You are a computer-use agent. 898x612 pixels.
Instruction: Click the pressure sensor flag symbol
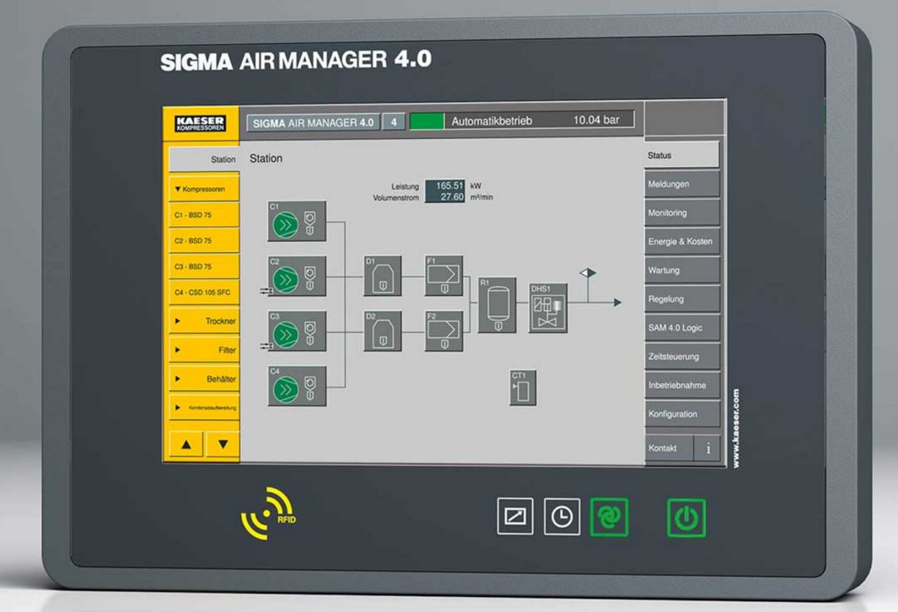(x=588, y=274)
